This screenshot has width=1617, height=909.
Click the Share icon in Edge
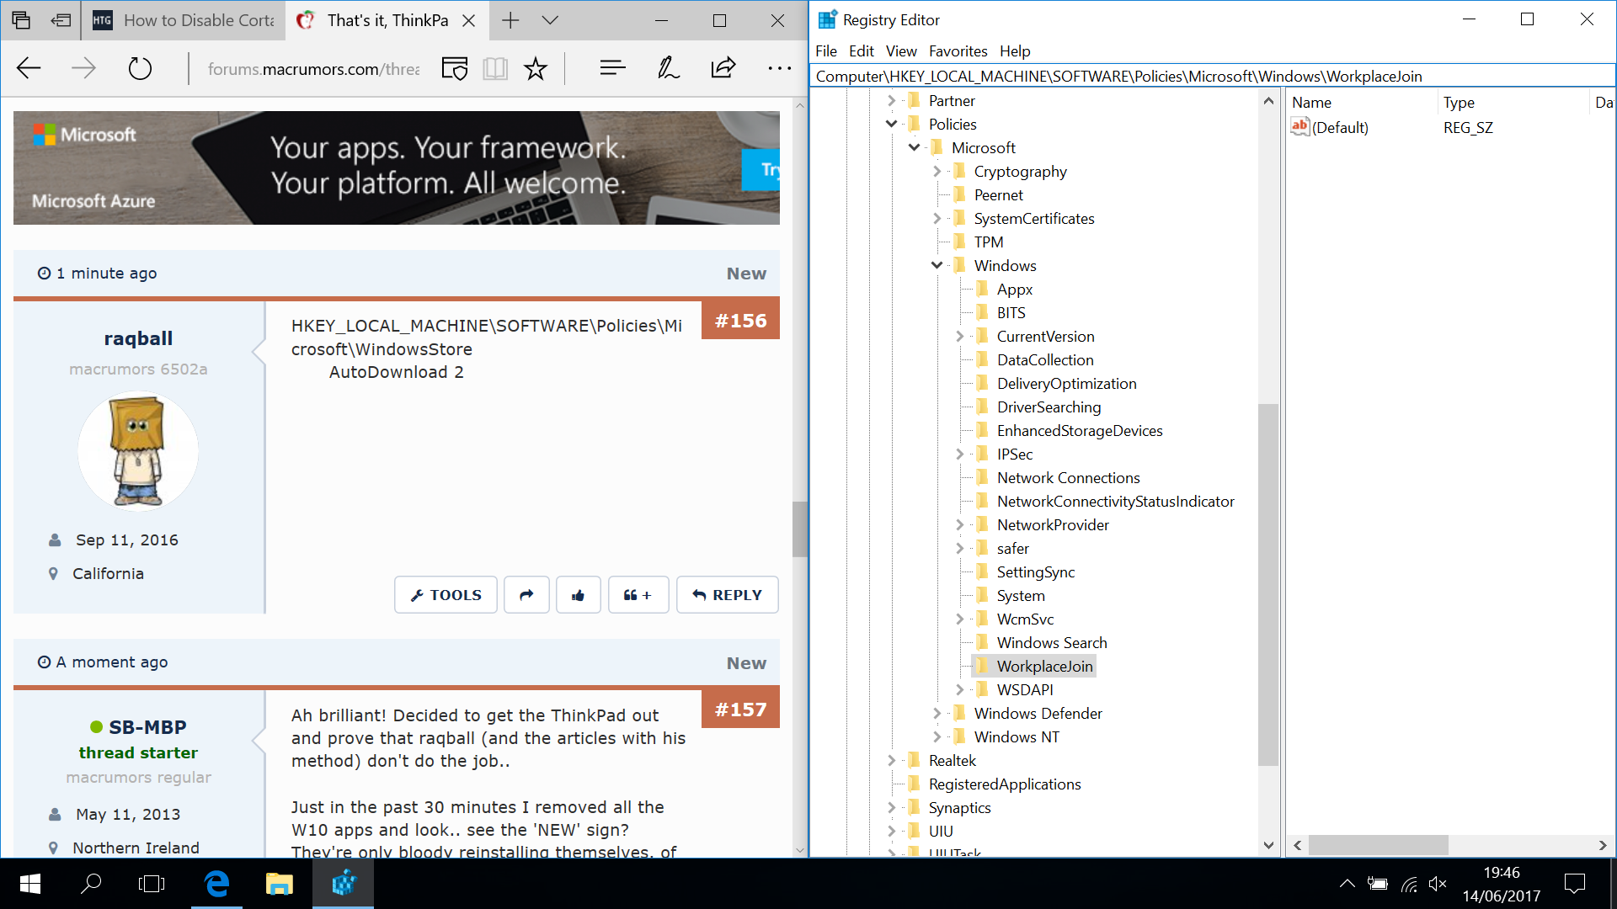(723, 68)
